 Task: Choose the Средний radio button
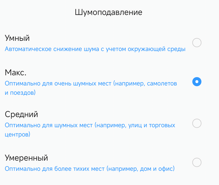tap(197, 123)
